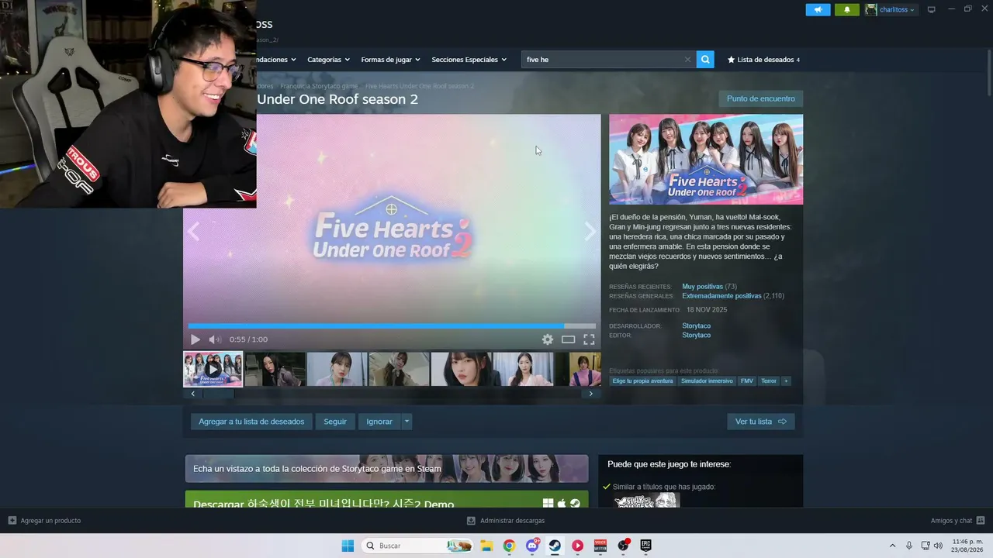This screenshot has height=558, width=993.
Task: Select the Elige tu propia aventura tag
Action: point(642,381)
